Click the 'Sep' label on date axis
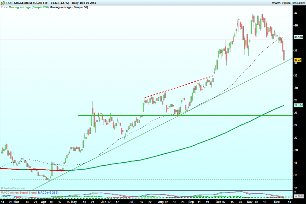 191,202
